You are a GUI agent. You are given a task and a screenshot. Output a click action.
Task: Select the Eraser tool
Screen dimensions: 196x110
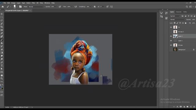tap(2, 50)
